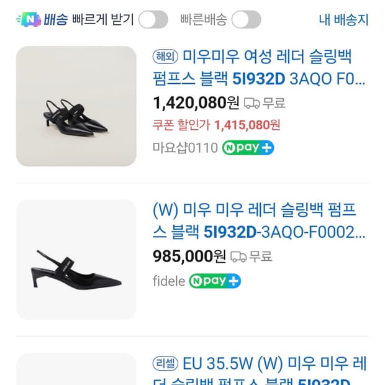Click the 해외 badge on first product
The height and width of the screenshot is (385, 385).
165,58
